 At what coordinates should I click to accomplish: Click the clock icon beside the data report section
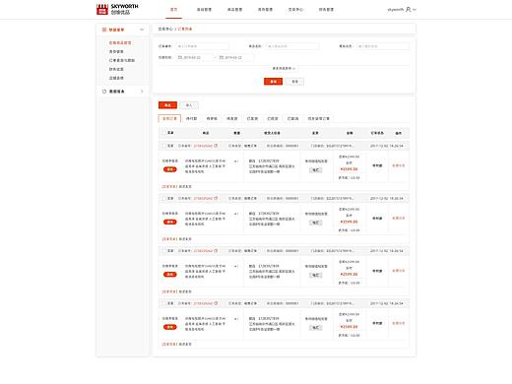(104, 92)
